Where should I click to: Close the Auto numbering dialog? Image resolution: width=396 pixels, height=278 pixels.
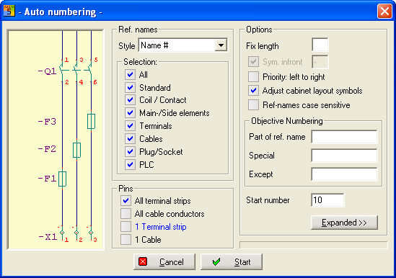tap(384, 12)
